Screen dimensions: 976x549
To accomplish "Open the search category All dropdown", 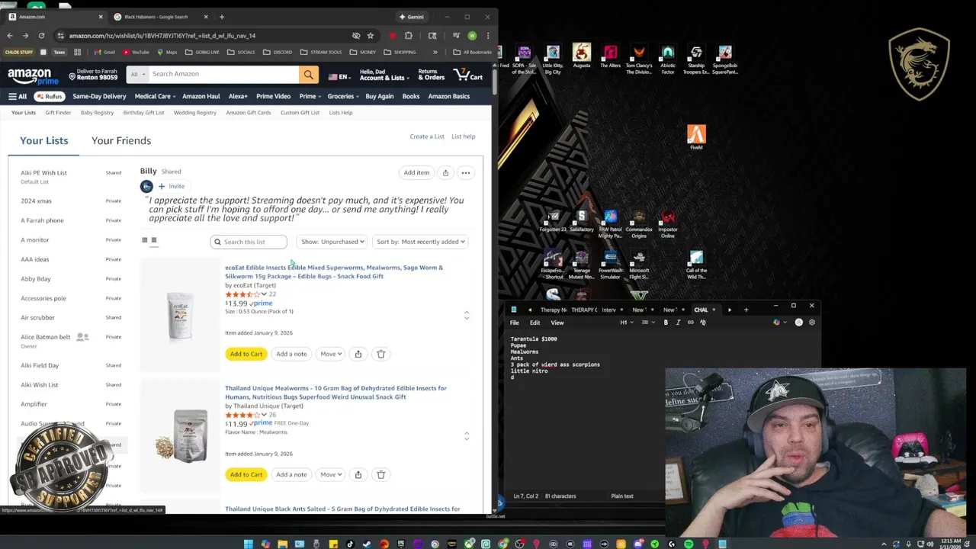I will [137, 74].
